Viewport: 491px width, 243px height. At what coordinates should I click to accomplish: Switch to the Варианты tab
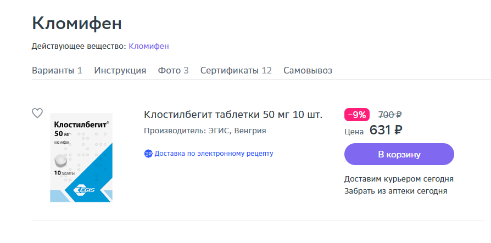57,70
